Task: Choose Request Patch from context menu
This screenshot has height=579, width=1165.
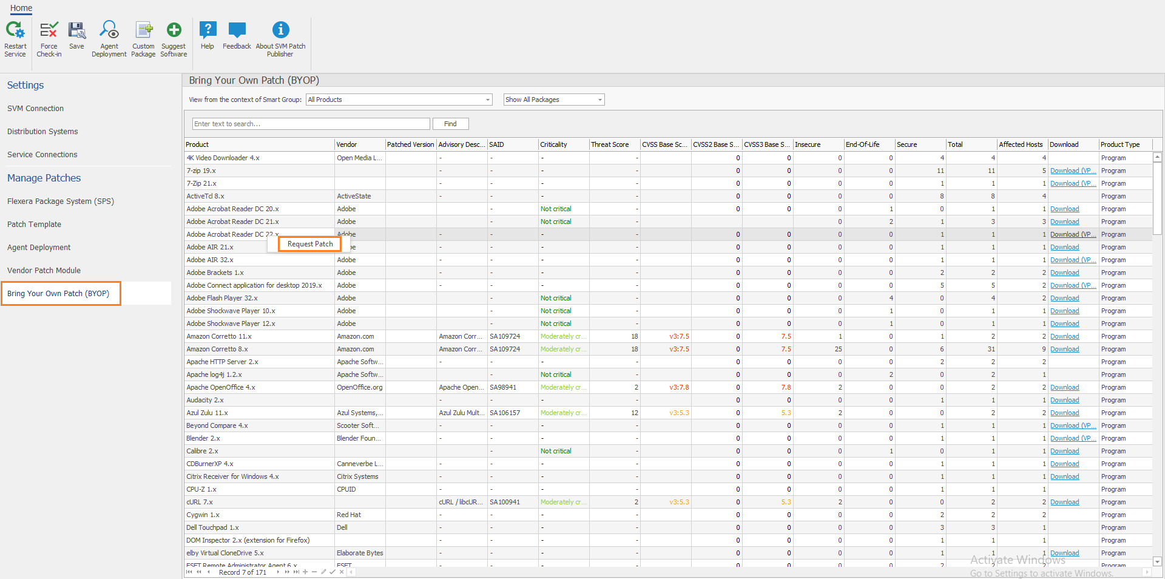Action: point(310,244)
